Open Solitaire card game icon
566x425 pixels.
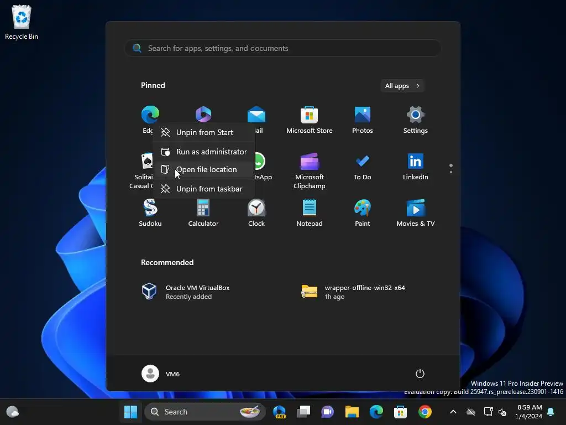pos(146,161)
